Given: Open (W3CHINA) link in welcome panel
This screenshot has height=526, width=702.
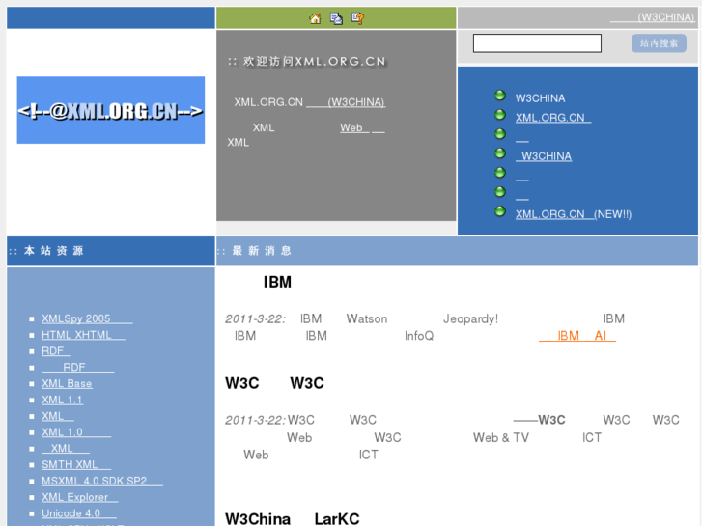Looking at the screenshot, I should tap(346, 102).
